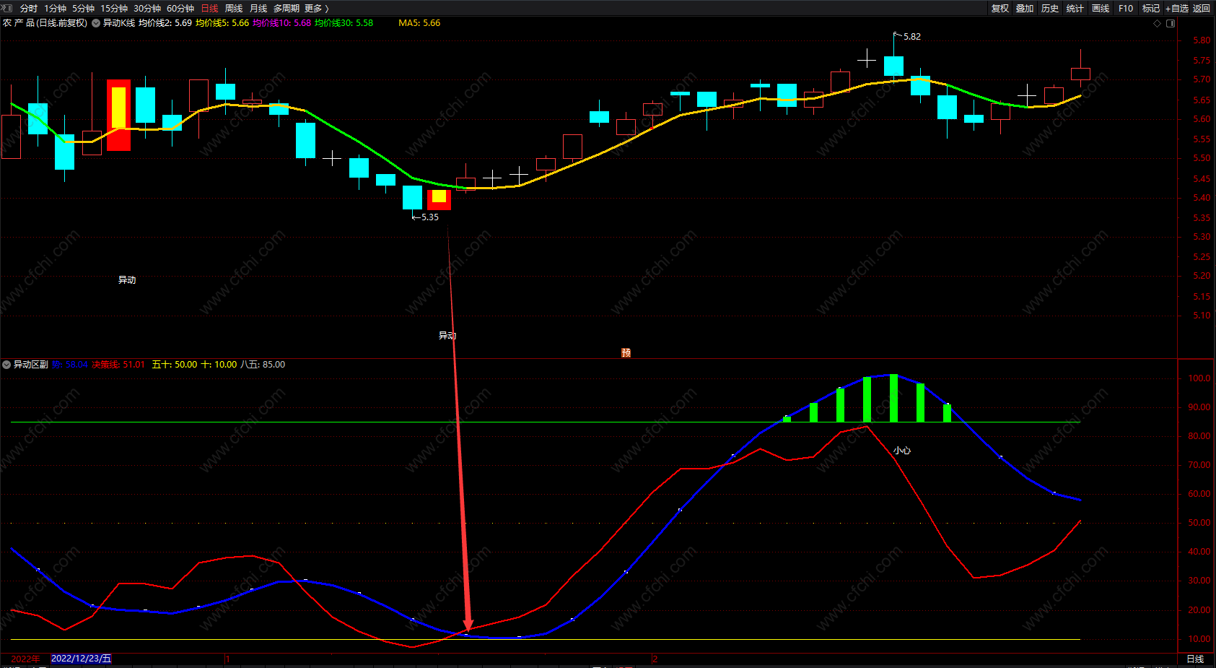
Task: Select the 分时 intraday tab
Action: click(29, 8)
